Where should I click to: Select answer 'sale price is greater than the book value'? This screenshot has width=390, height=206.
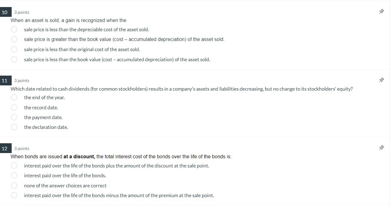point(14,39)
